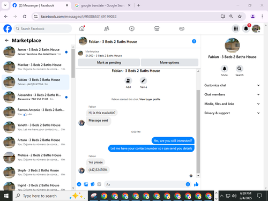Choose a GIF icon
Image resolution: width=268 pixels, height=201 pixels.
click(99, 184)
